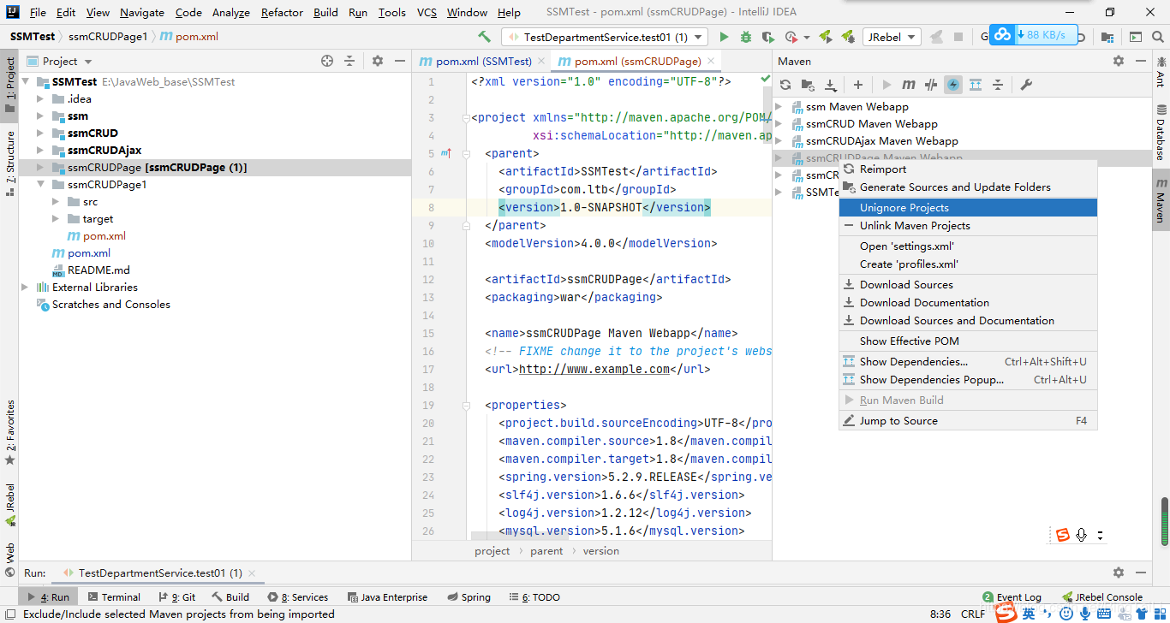Click the Build Project hammer icon

[485, 37]
